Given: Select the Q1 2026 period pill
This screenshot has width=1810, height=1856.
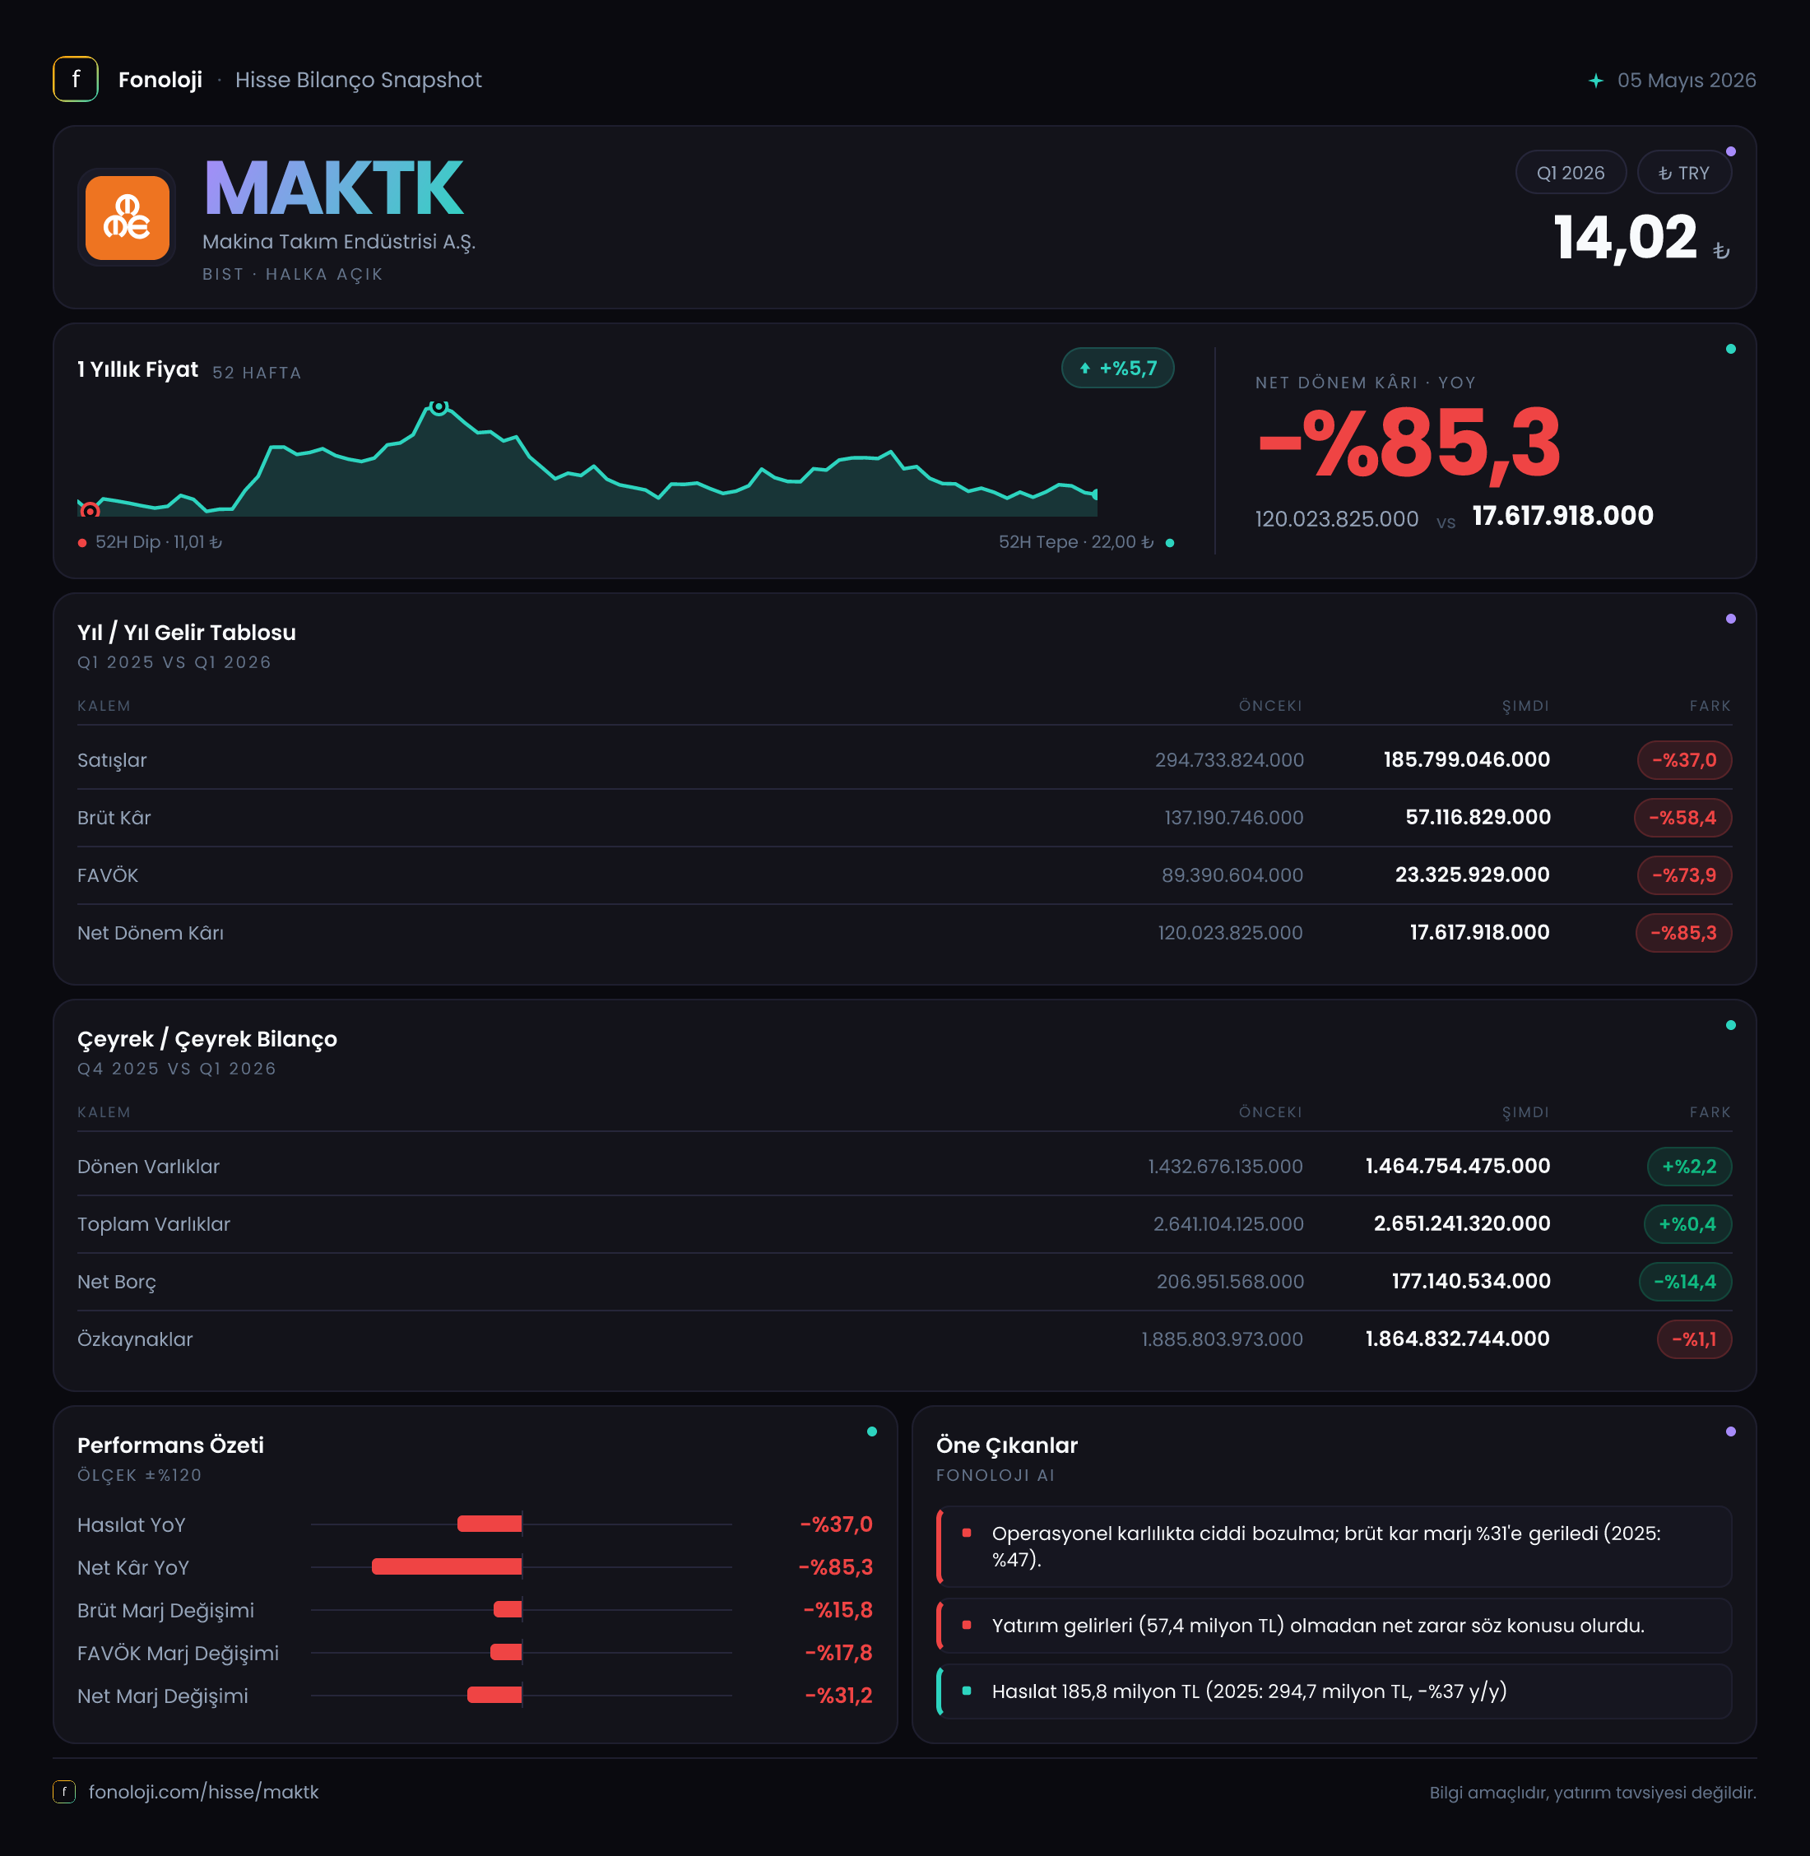Looking at the screenshot, I should (x=1571, y=173).
